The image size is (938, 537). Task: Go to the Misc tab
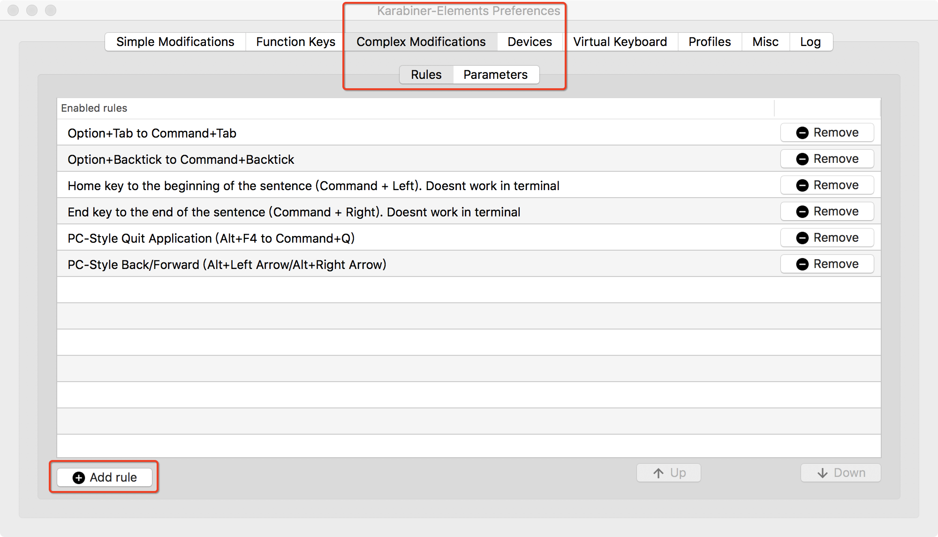coord(765,42)
